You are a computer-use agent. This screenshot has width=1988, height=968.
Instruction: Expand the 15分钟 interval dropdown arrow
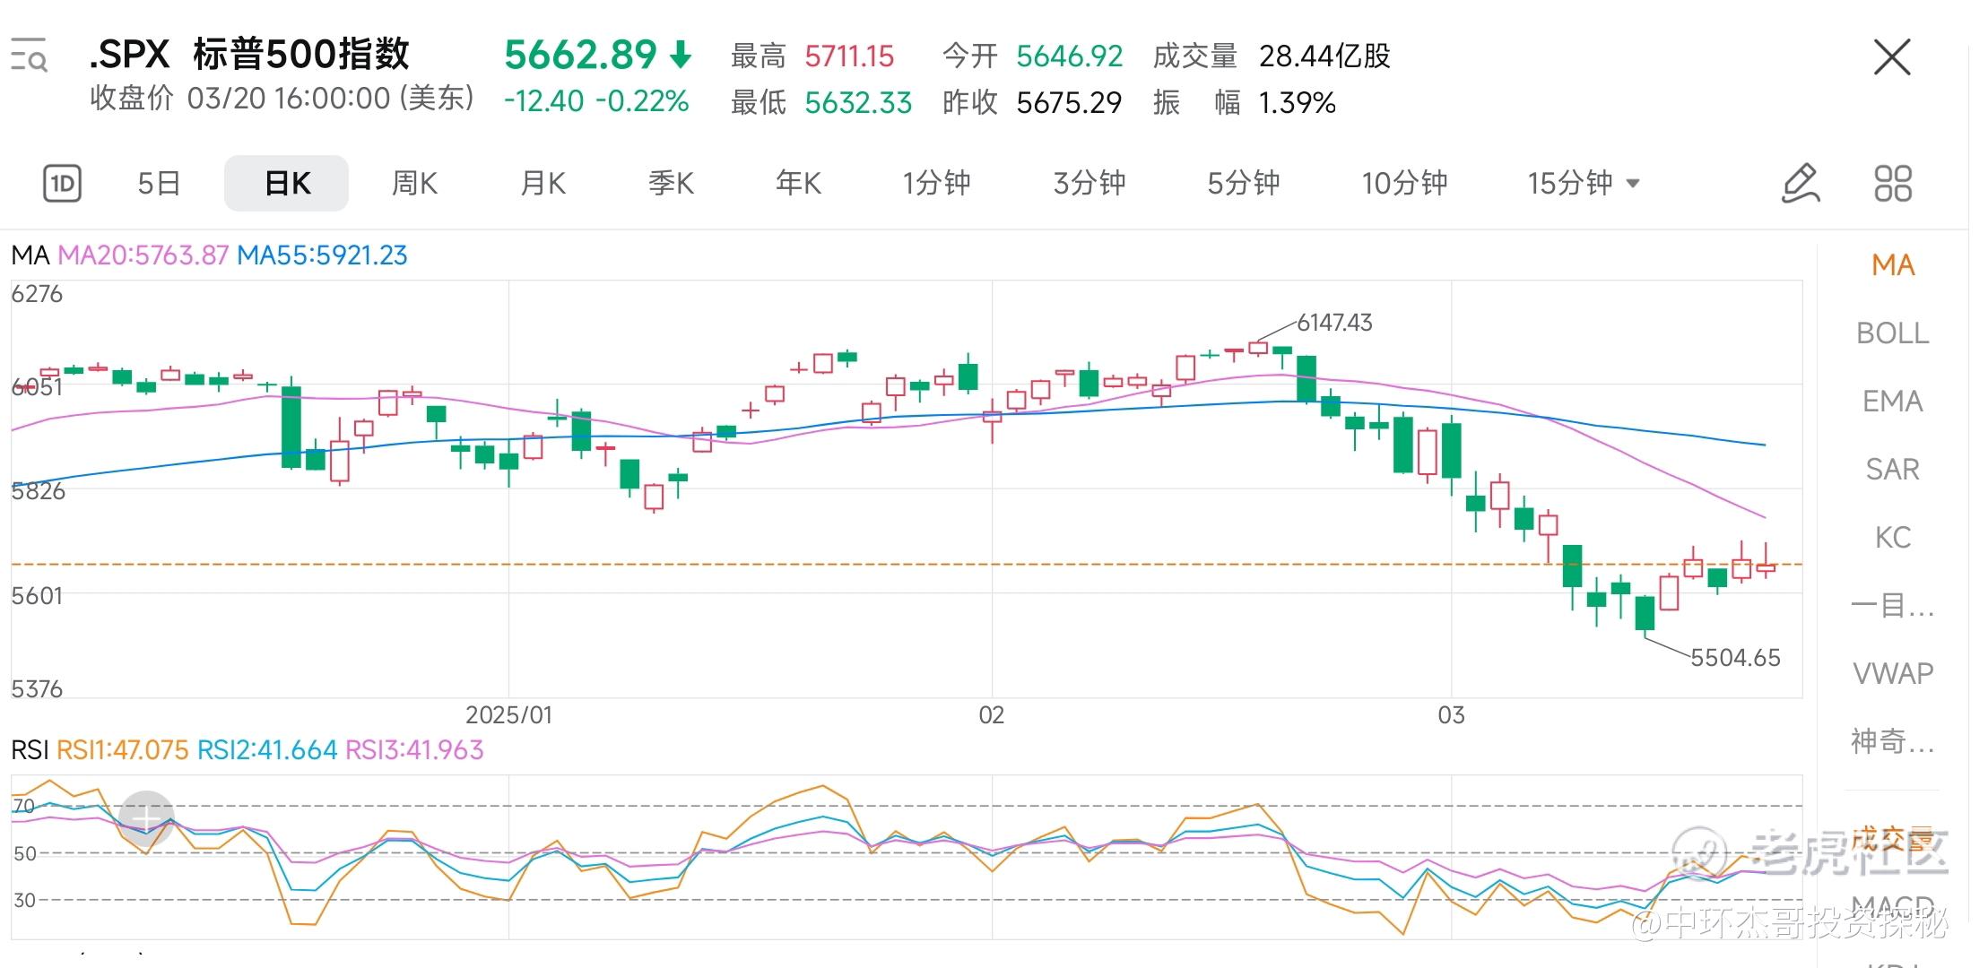1633,184
